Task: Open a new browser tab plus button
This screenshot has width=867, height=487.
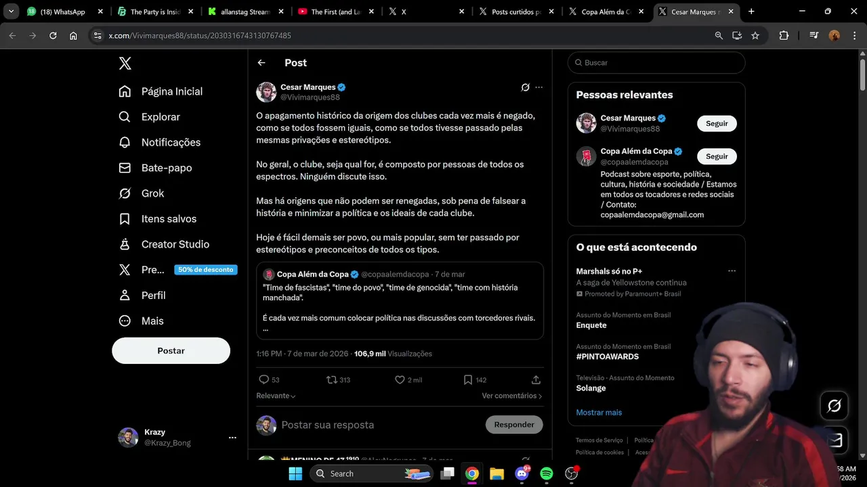Action: click(x=751, y=11)
